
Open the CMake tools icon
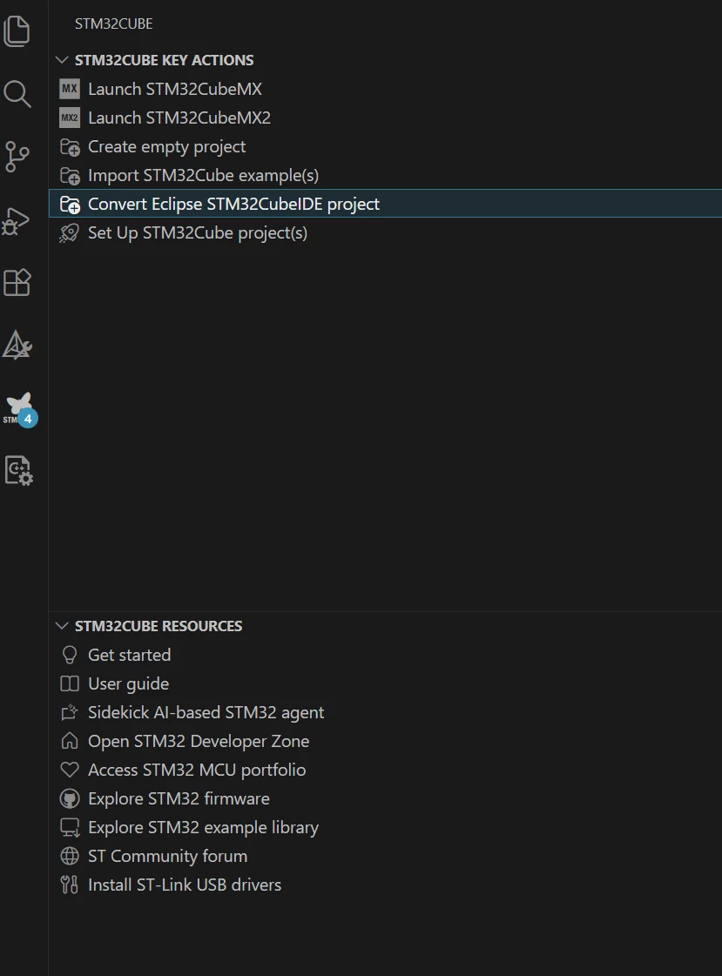[x=17, y=345]
